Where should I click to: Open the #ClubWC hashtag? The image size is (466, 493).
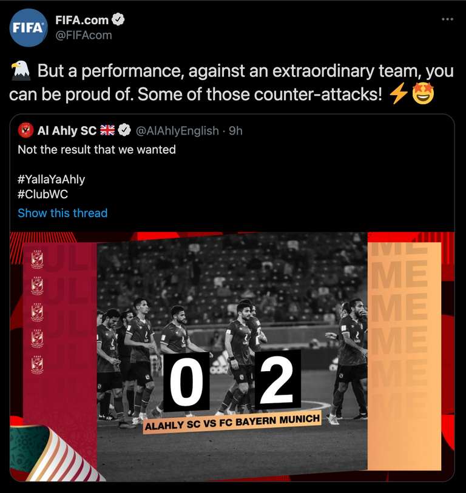tap(43, 194)
